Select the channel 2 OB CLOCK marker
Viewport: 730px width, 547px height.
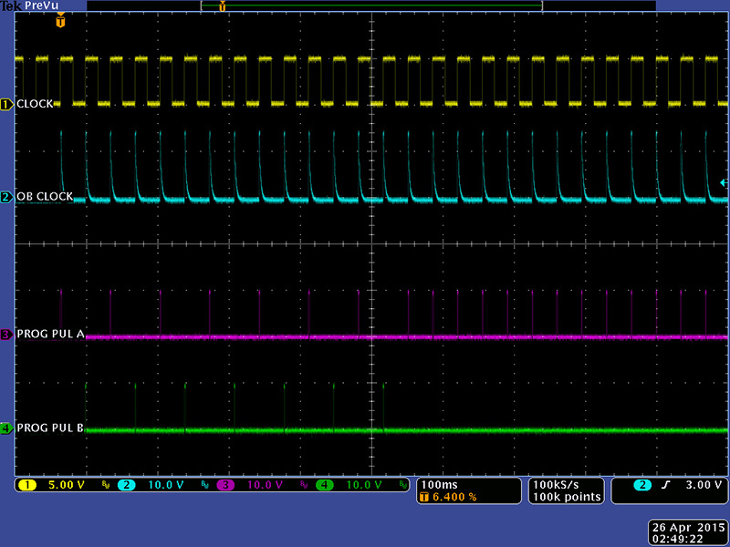pyautogui.click(x=7, y=197)
